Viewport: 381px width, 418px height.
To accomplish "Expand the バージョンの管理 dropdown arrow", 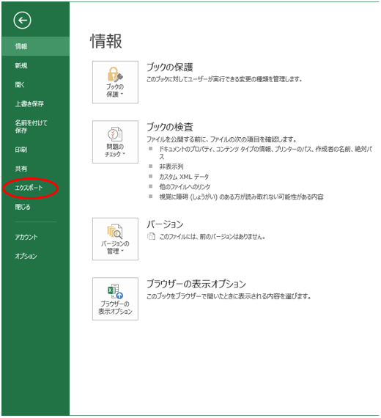I will (122, 251).
